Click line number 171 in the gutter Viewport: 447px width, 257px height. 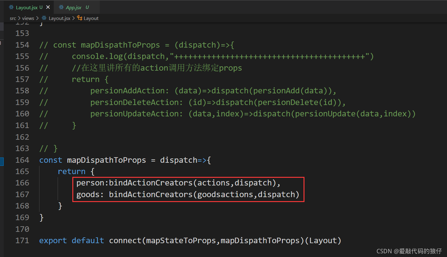tap(22, 240)
